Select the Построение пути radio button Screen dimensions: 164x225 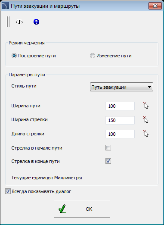click(x=14, y=56)
